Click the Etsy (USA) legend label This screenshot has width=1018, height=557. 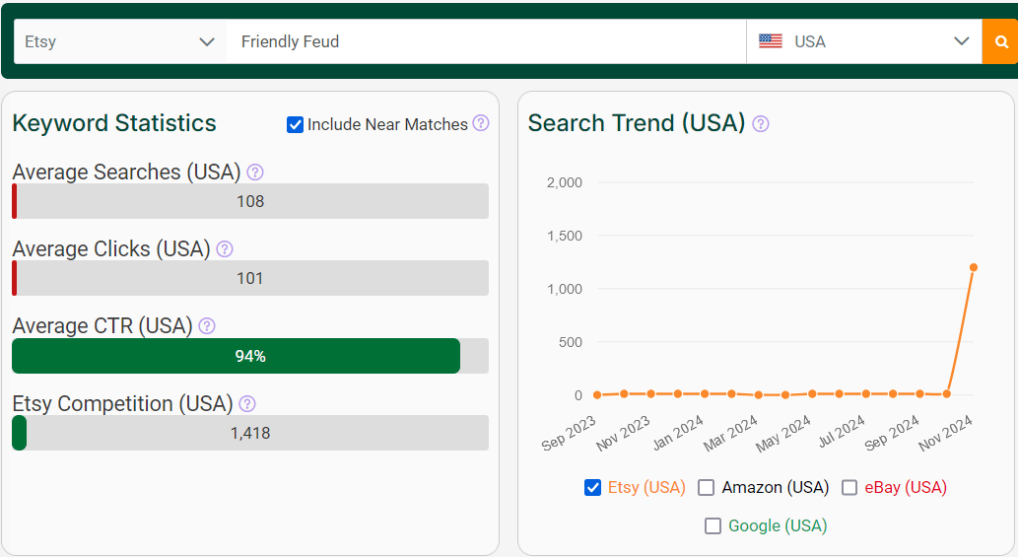646,488
